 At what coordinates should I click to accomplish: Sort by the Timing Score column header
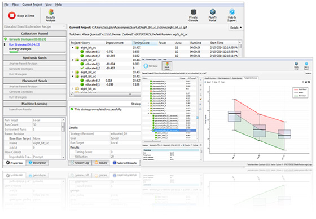click(141, 43)
